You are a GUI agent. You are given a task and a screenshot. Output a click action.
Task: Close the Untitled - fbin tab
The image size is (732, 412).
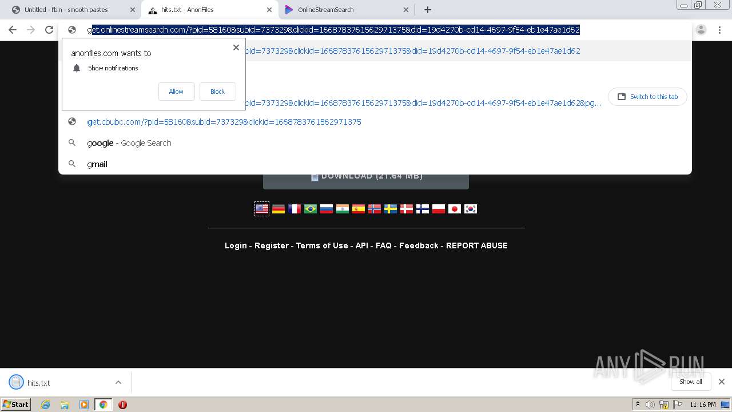pos(133,10)
